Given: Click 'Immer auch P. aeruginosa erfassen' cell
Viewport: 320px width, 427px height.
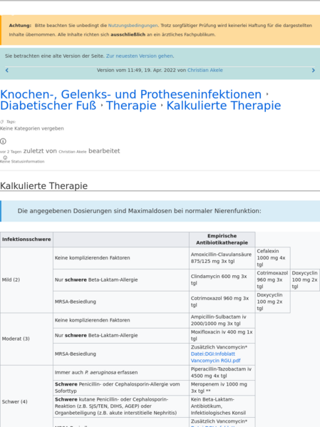Looking at the screenshot, I should [121, 373].
